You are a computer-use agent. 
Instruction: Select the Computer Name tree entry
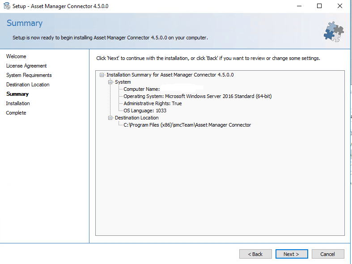(141, 89)
